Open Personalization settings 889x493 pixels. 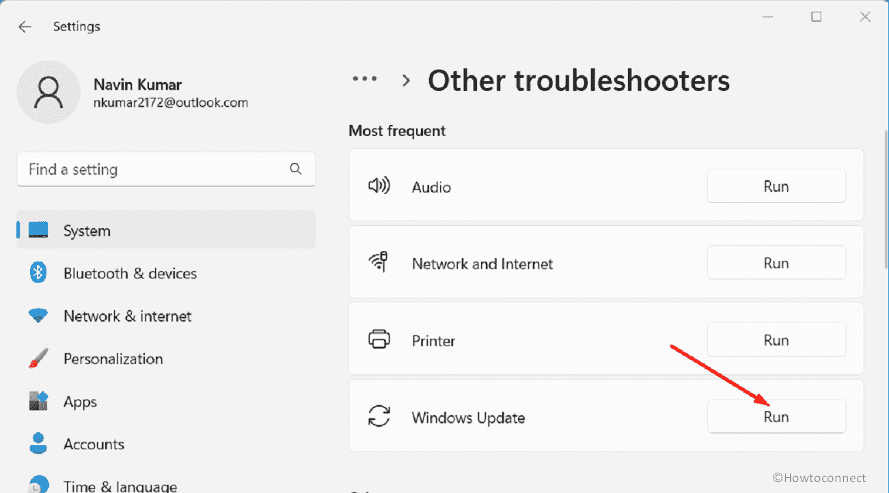(166, 358)
